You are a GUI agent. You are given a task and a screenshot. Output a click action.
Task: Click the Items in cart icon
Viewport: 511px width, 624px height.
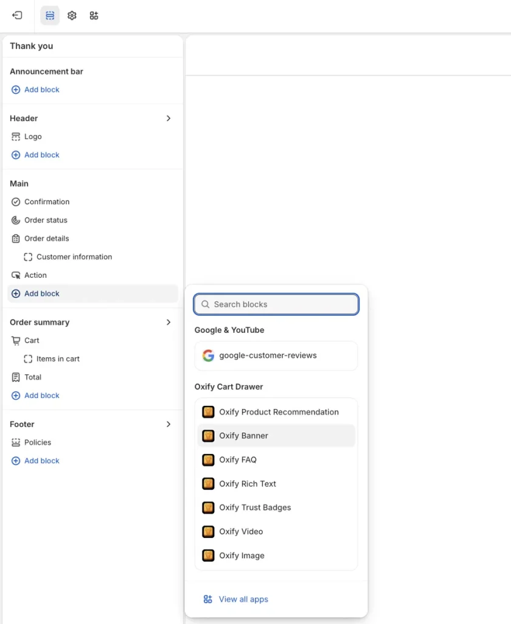(28, 359)
